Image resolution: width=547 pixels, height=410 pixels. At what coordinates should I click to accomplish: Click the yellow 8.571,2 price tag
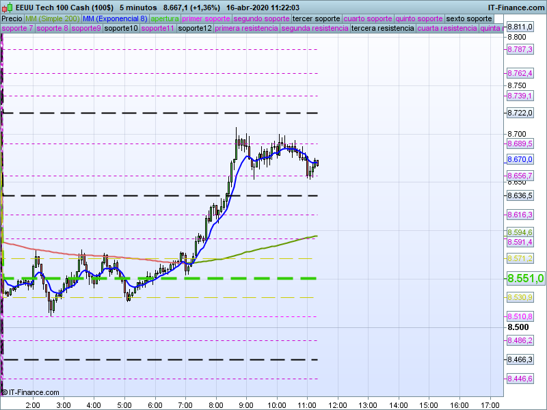coord(520,258)
